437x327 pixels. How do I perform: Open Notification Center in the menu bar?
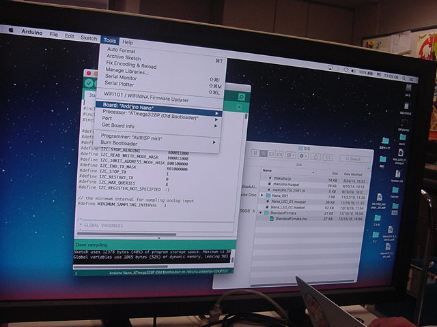[412, 80]
